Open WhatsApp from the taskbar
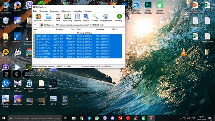Image resolution: width=215 pixels, height=121 pixels. point(97,118)
